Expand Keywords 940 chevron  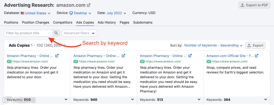coord(132,100)
